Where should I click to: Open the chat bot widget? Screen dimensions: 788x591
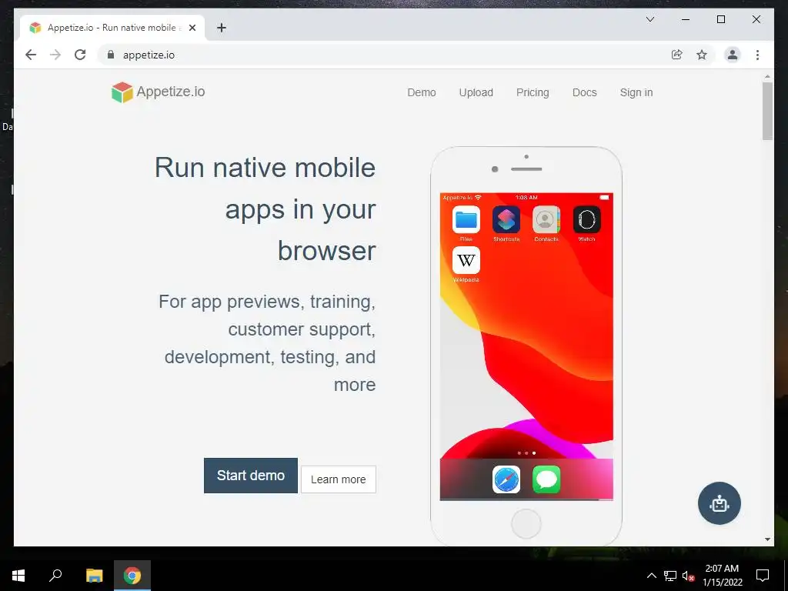point(720,503)
